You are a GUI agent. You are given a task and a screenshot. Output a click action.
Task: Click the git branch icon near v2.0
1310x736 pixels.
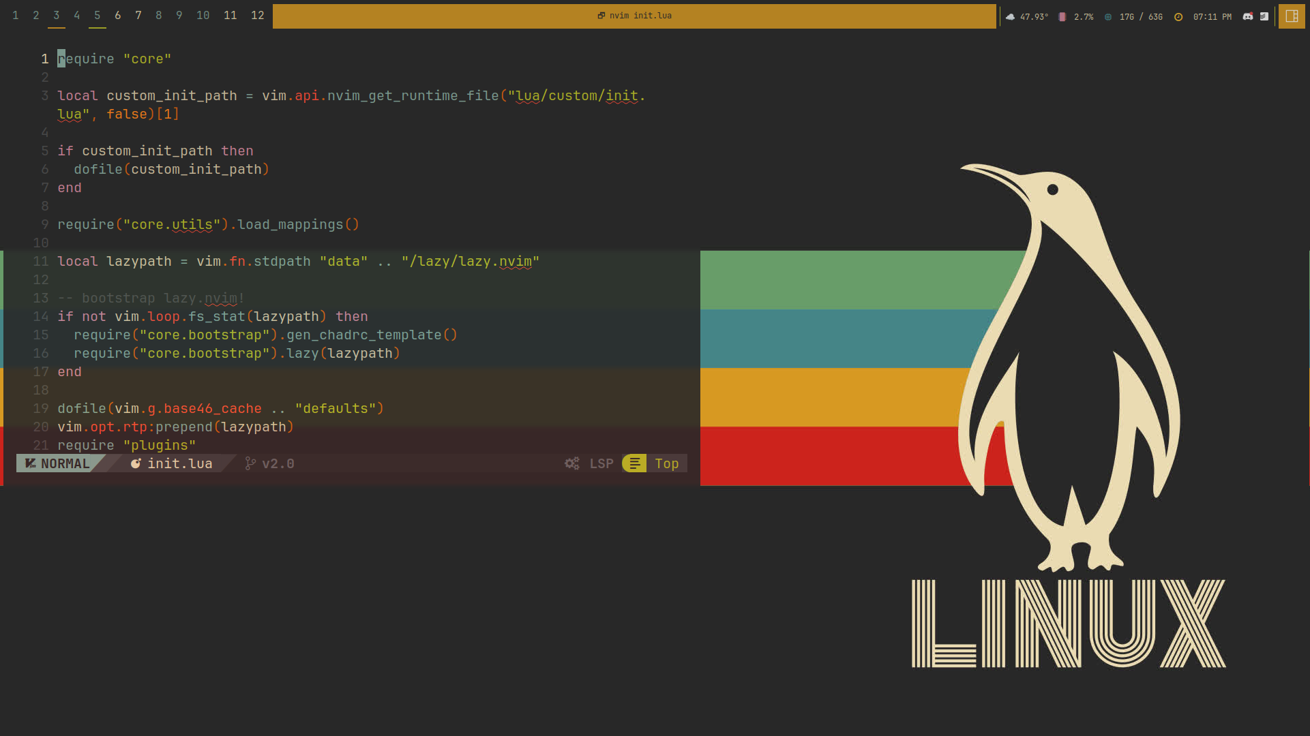(x=250, y=463)
